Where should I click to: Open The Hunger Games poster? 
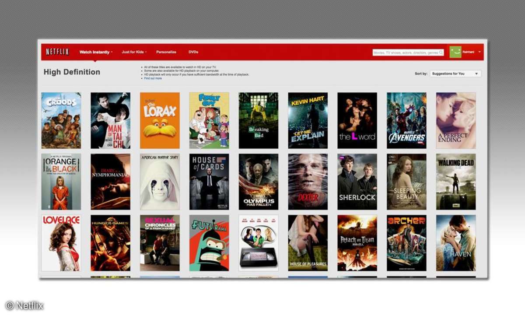pyautogui.click(x=110, y=243)
